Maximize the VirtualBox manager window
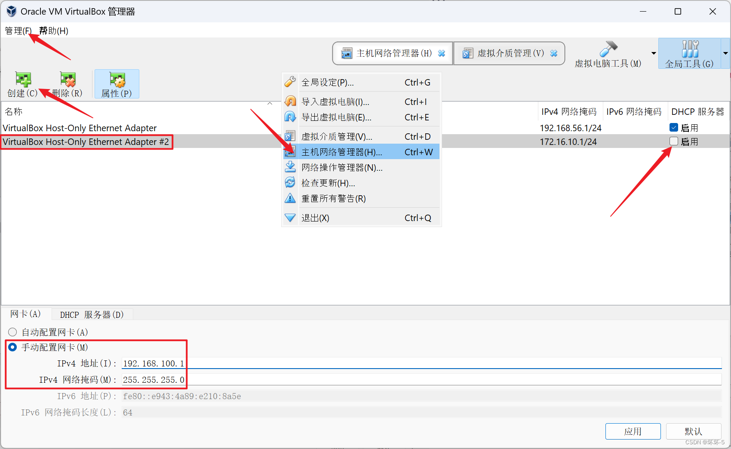Image resolution: width=731 pixels, height=449 pixels. coord(678,12)
